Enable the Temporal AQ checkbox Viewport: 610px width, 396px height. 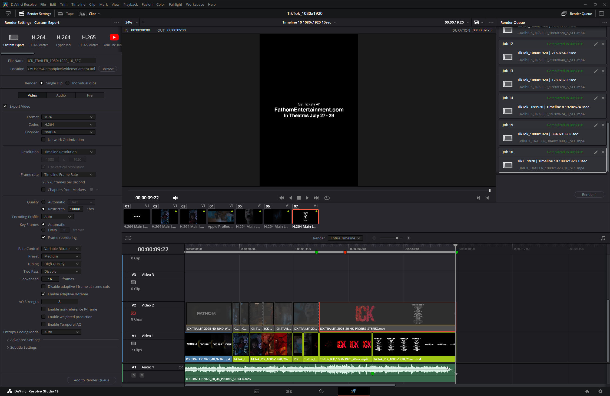[x=44, y=324]
